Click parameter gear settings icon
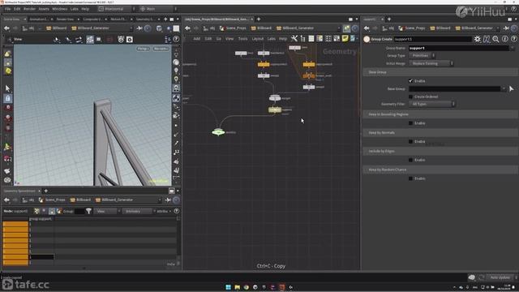This screenshot has width=519, height=292. pyautogui.click(x=478, y=39)
